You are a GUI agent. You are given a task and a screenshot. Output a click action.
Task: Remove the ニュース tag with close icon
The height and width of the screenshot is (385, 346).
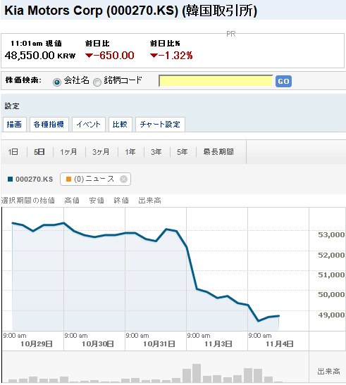[x=123, y=179]
